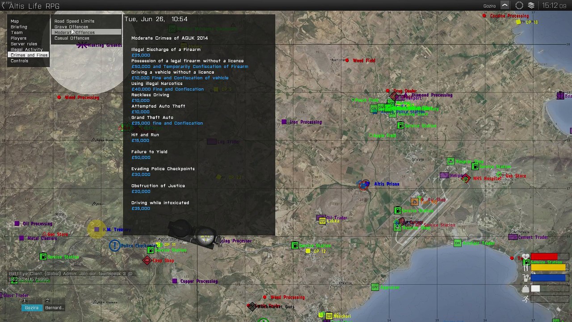The width and height of the screenshot is (572, 322).
Task: Click the back arrow beside Altis Life RPG
Action: [3, 6]
